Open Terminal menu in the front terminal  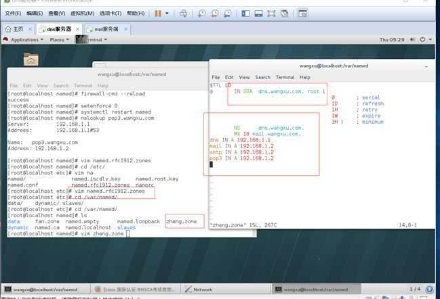[x=285, y=77]
